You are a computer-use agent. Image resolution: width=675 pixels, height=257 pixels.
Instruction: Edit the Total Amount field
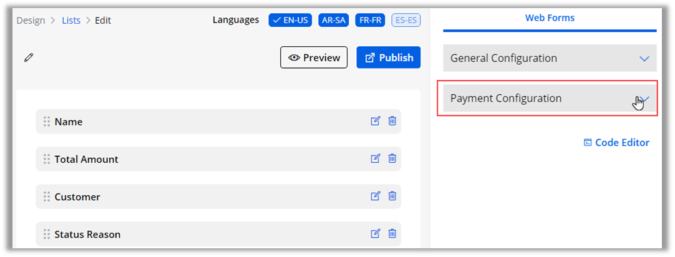(x=376, y=158)
